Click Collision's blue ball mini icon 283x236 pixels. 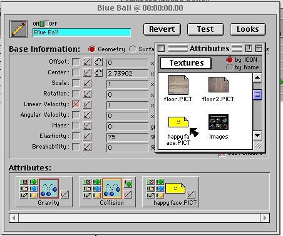click(96, 189)
